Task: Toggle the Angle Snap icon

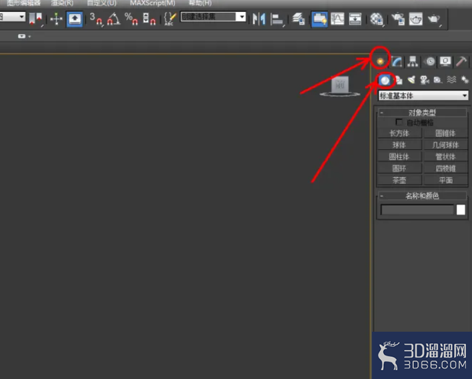Action: tap(113, 19)
